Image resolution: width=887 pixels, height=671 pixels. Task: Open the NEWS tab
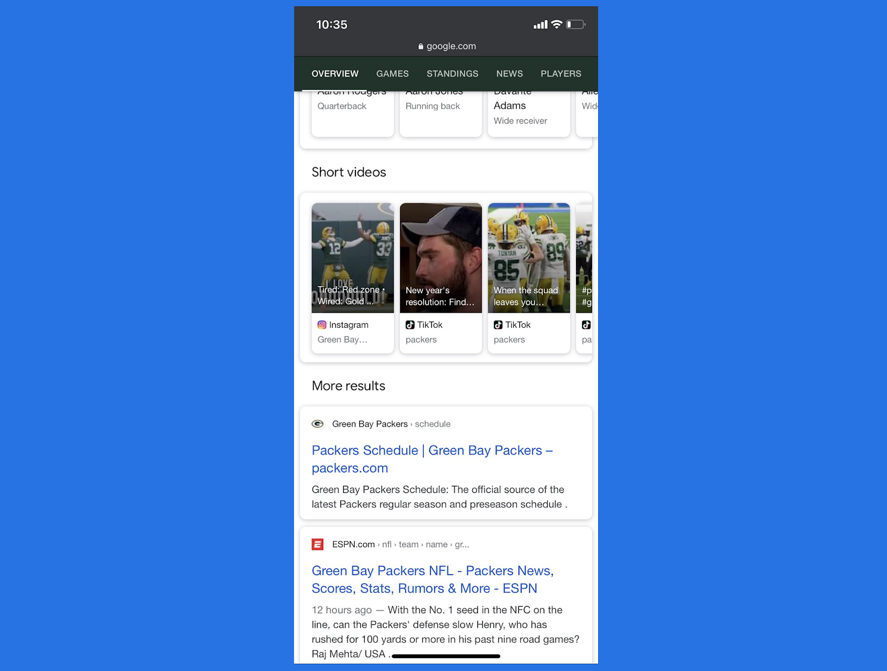[509, 73]
